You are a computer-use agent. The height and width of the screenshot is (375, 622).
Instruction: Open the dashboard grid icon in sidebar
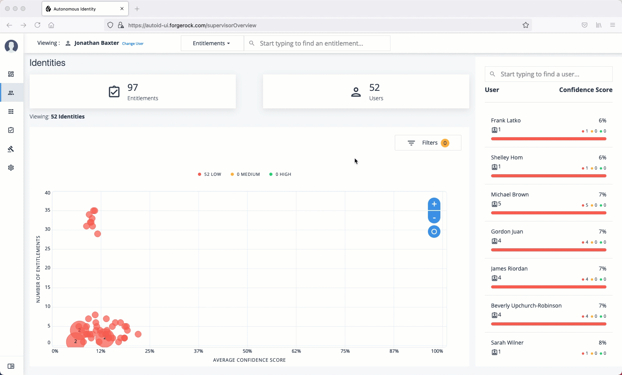pos(11,74)
